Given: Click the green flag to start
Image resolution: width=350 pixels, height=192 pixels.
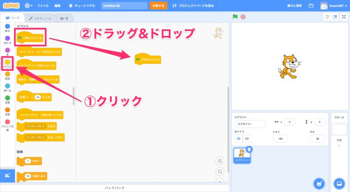Looking at the screenshot, I should 235,17.
